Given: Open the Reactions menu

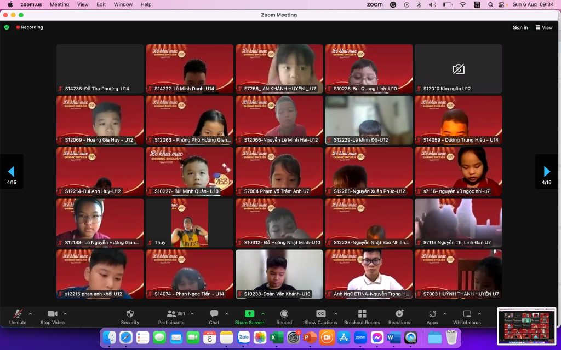Looking at the screenshot, I should [399, 314].
